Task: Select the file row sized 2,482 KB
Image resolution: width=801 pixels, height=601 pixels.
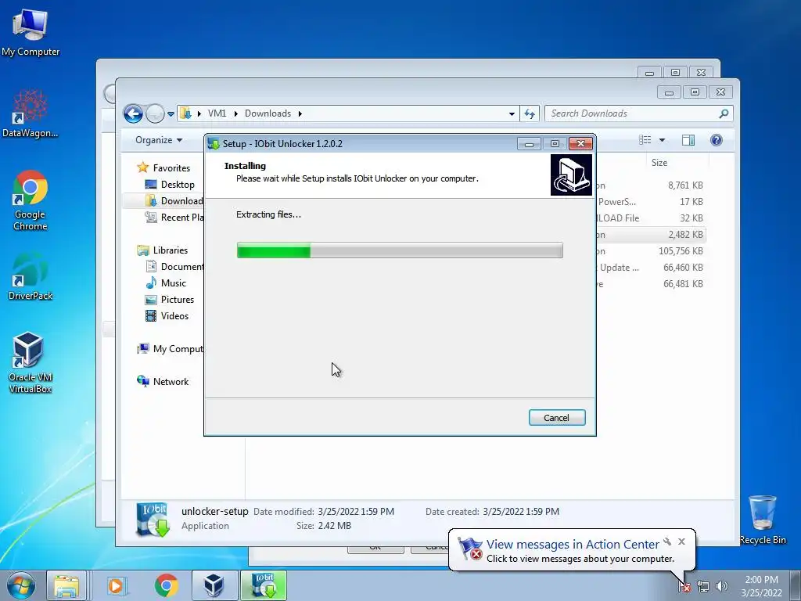Action: point(650,235)
